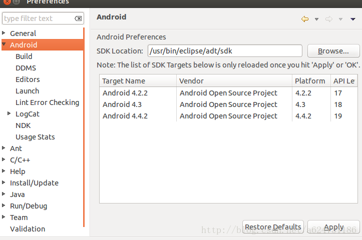The image size is (362, 240).
Task: Select the Team preferences category
Action: pyautogui.click(x=19, y=218)
